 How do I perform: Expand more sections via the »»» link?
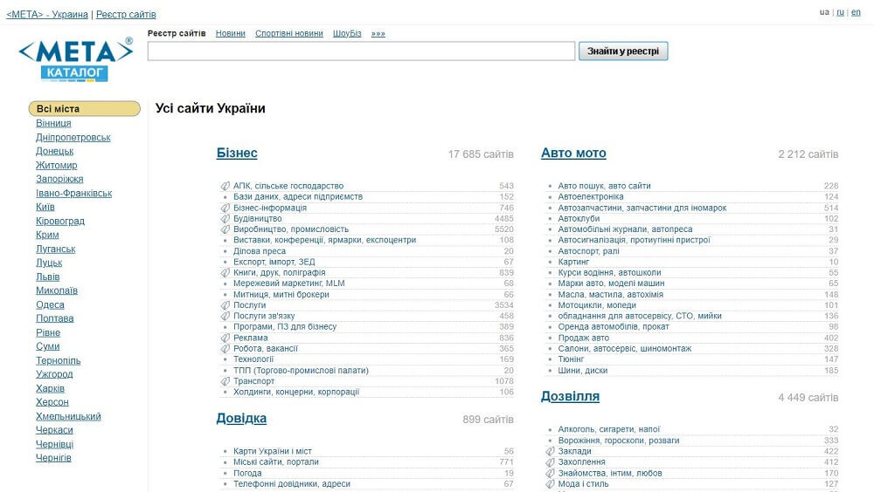click(x=378, y=33)
